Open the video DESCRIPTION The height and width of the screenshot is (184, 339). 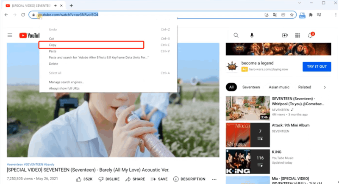189,179
